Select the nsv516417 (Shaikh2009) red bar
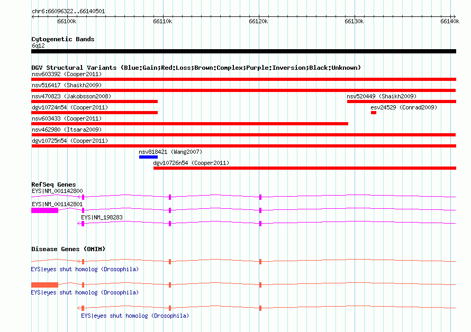The height and width of the screenshot is (332, 471). [x=243, y=90]
